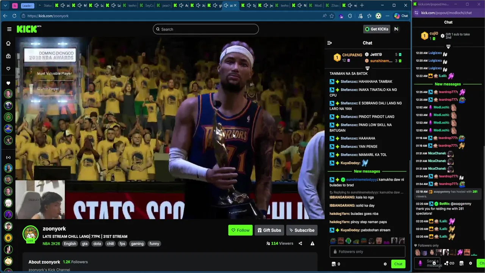Click green Chat send button in main chat
The height and width of the screenshot is (273, 485).
click(398, 264)
